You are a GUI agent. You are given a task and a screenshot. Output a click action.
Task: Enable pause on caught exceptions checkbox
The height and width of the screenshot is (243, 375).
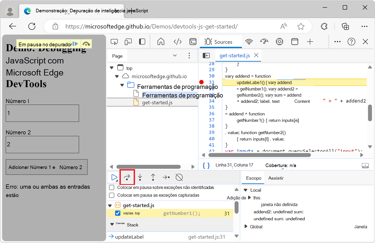point(112,195)
